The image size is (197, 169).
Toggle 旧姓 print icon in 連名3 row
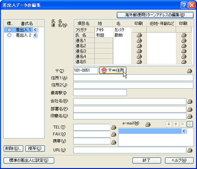pos(184,51)
